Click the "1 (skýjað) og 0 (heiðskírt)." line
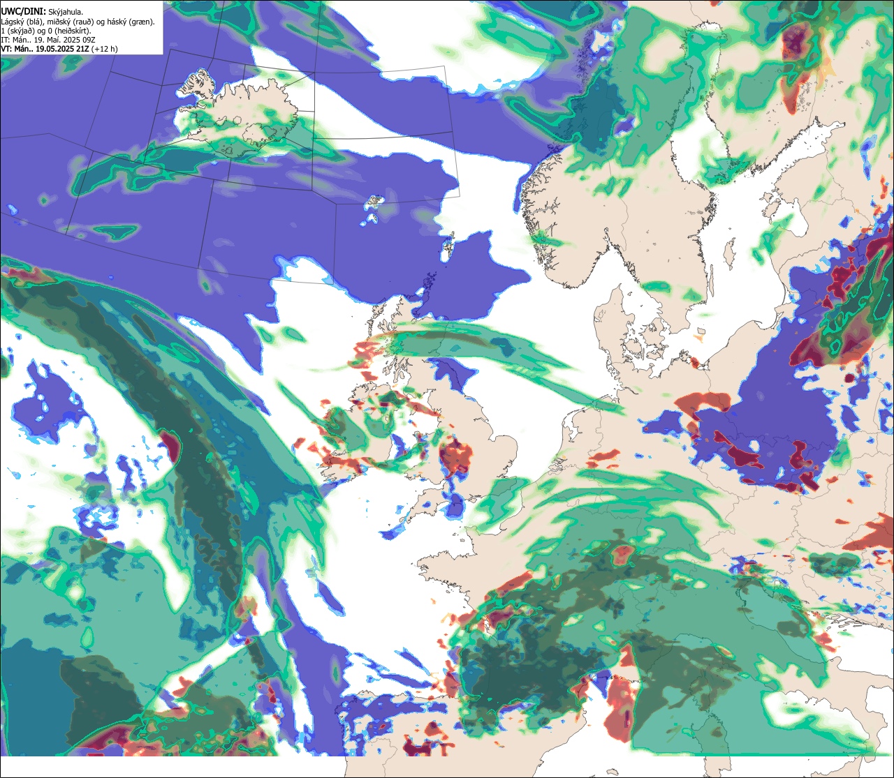 pos(46,31)
